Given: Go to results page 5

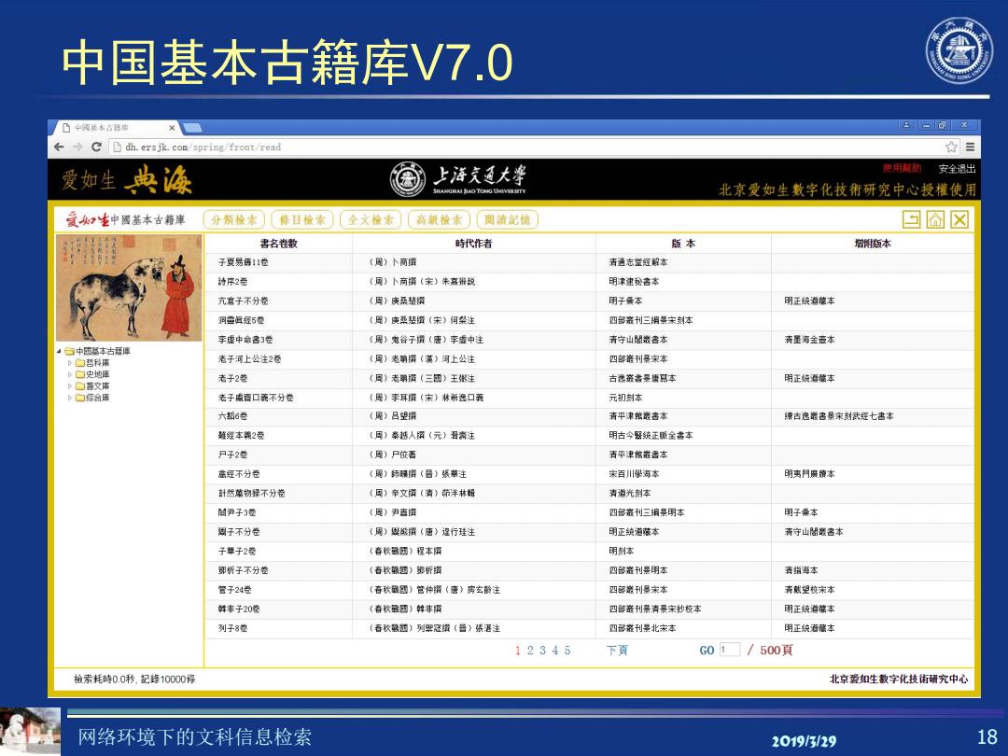Looking at the screenshot, I should pyautogui.click(x=567, y=651).
